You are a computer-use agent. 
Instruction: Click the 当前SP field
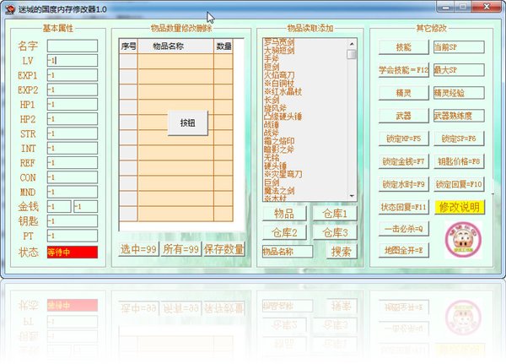(459, 47)
